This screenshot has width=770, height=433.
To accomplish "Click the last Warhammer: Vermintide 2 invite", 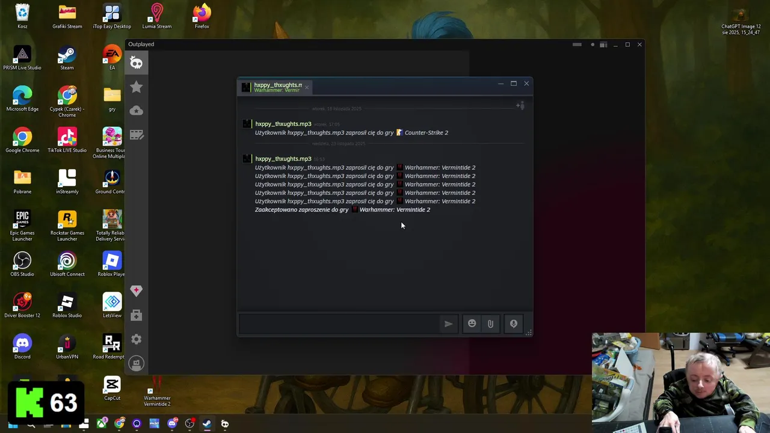I will click(440, 201).
